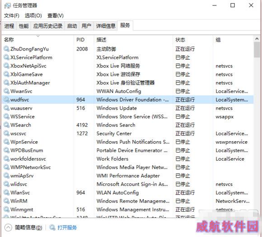The height and width of the screenshot is (237, 262).
Task: Click PID 2008 in ZhuDongFangYu row
Action: (82, 49)
